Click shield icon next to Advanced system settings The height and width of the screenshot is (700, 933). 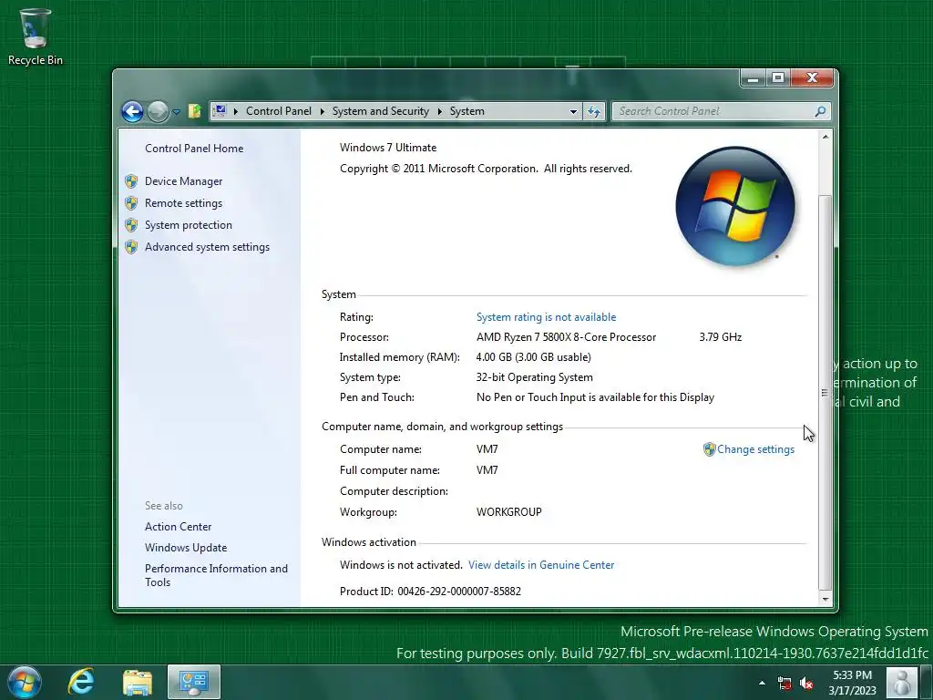(x=131, y=248)
